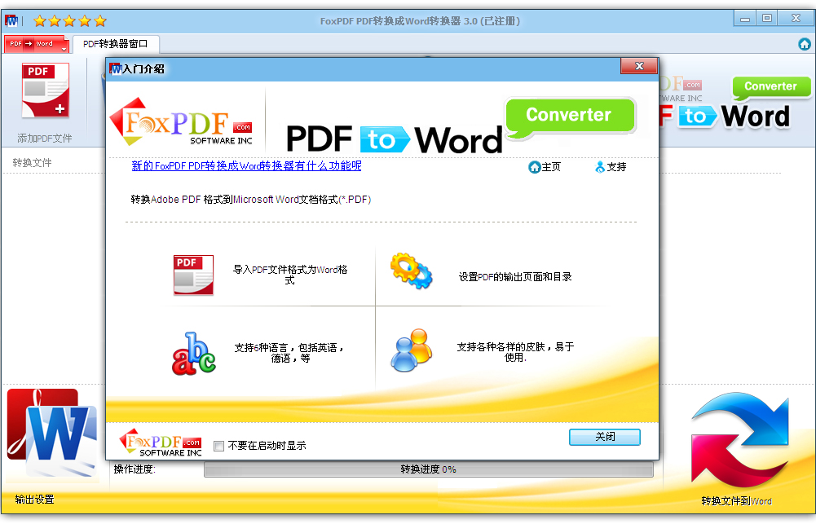Go to 主页 in the intro dialog
Image resolution: width=816 pixels, height=524 pixels.
click(545, 167)
